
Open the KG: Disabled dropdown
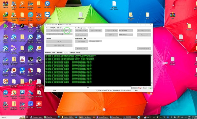click(x=126, y=30)
